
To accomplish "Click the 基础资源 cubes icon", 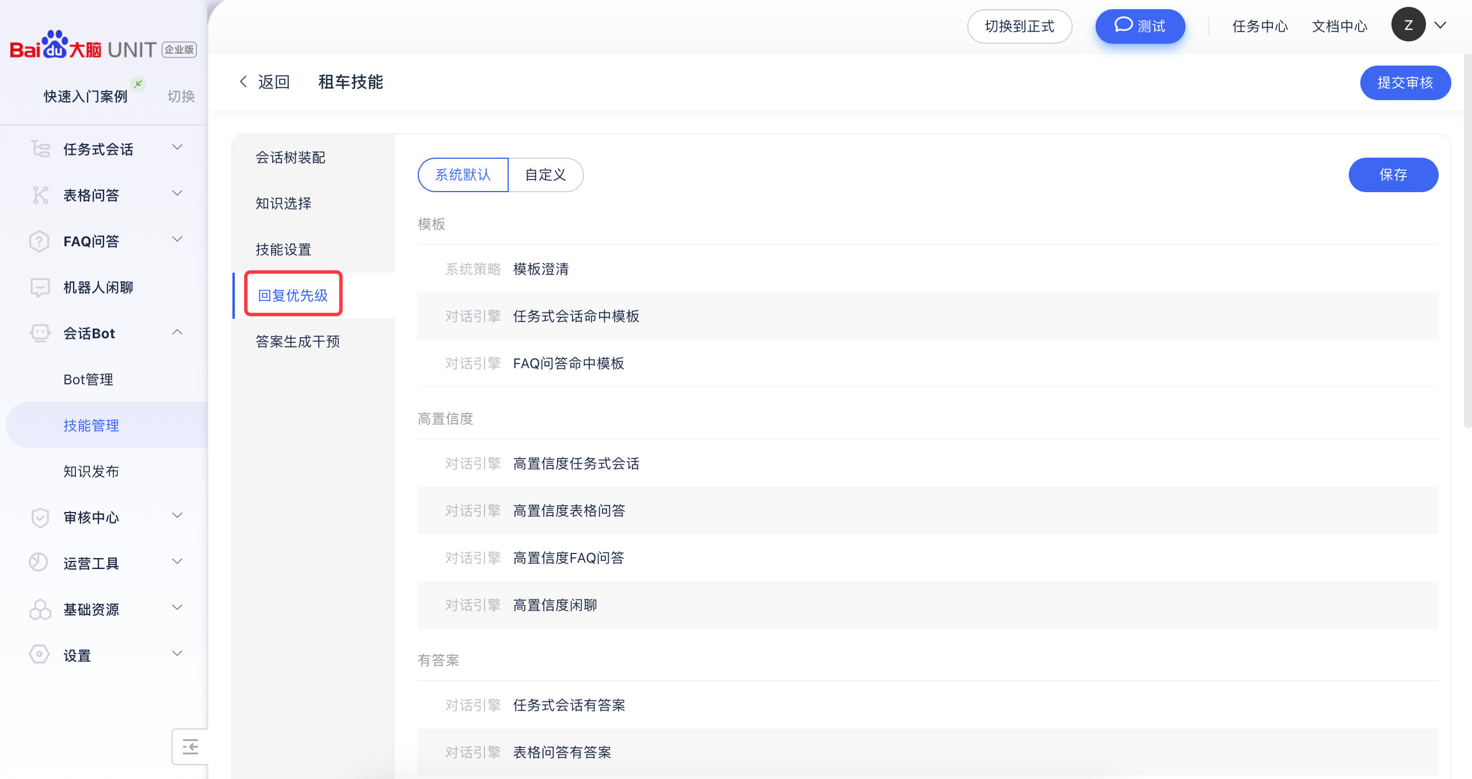I will tap(40, 609).
